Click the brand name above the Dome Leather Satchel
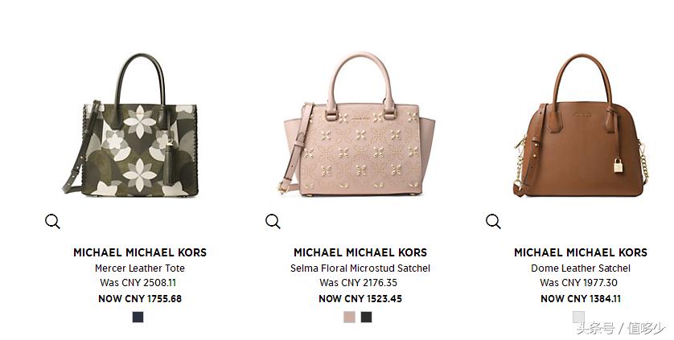 (581, 252)
